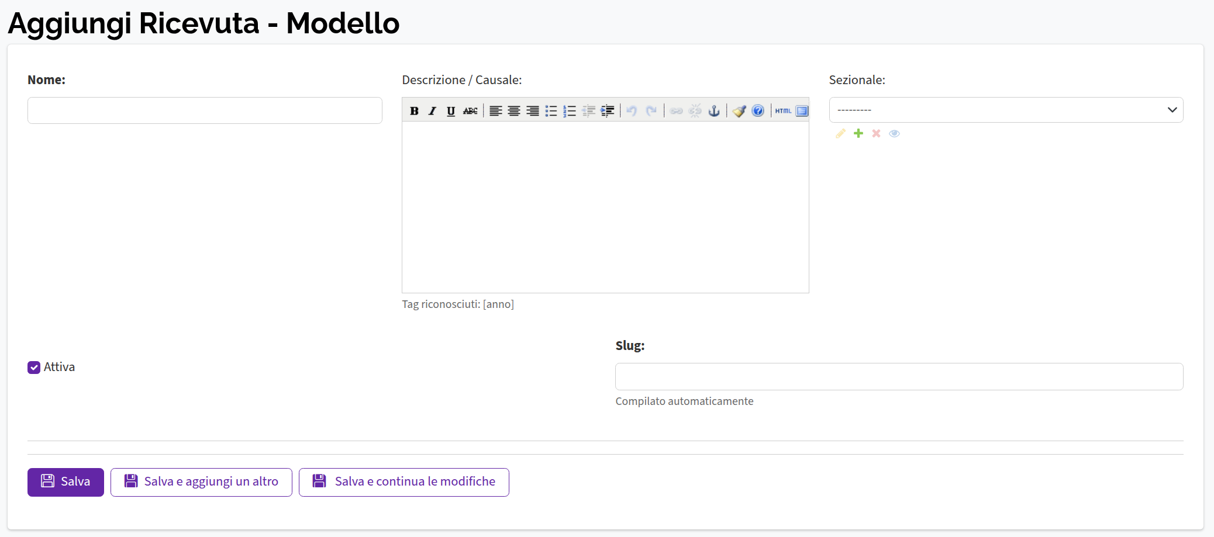
Task: Click the underline formatting icon
Action: (451, 111)
